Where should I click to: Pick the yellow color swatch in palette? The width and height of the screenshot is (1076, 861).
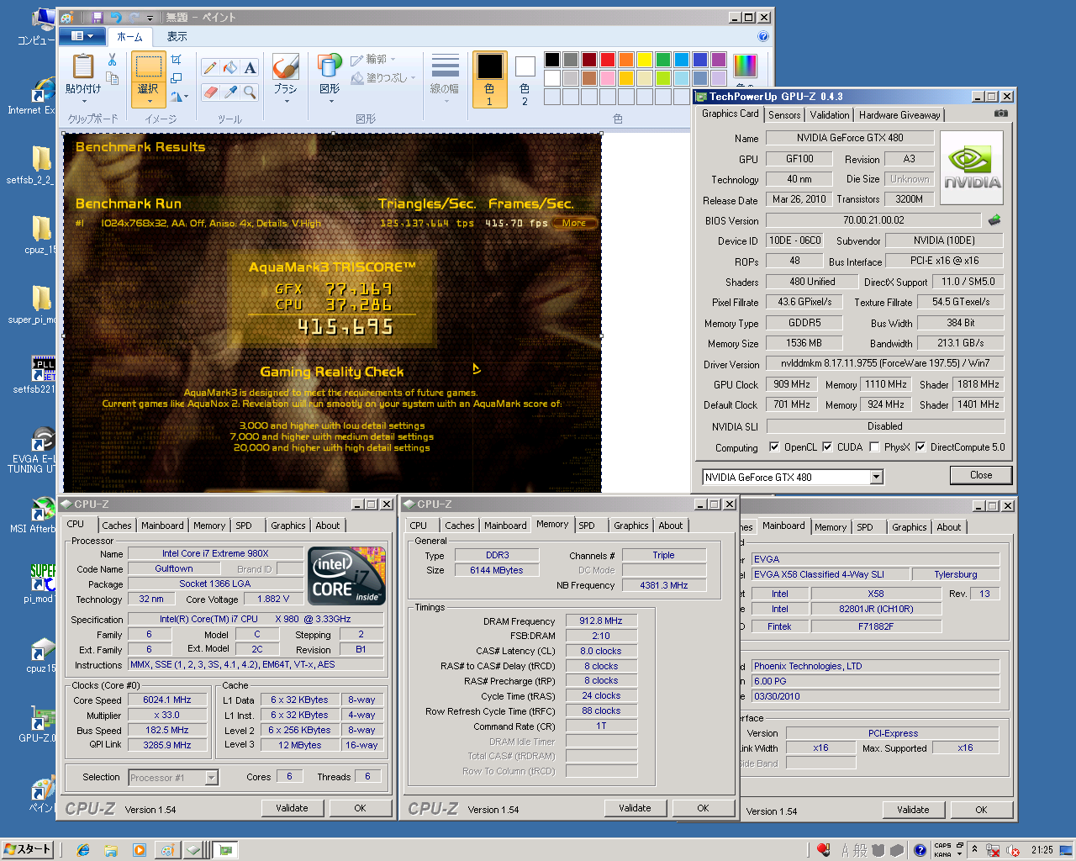tap(645, 59)
